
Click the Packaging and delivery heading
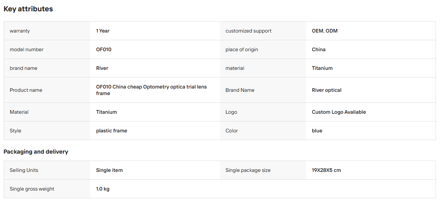pyautogui.click(x=36, y=152)
